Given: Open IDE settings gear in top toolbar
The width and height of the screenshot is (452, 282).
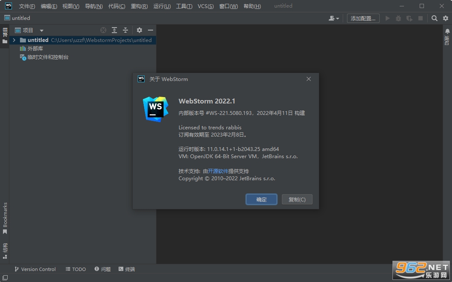Looking at the screenshot, I should tap(446, 18).
